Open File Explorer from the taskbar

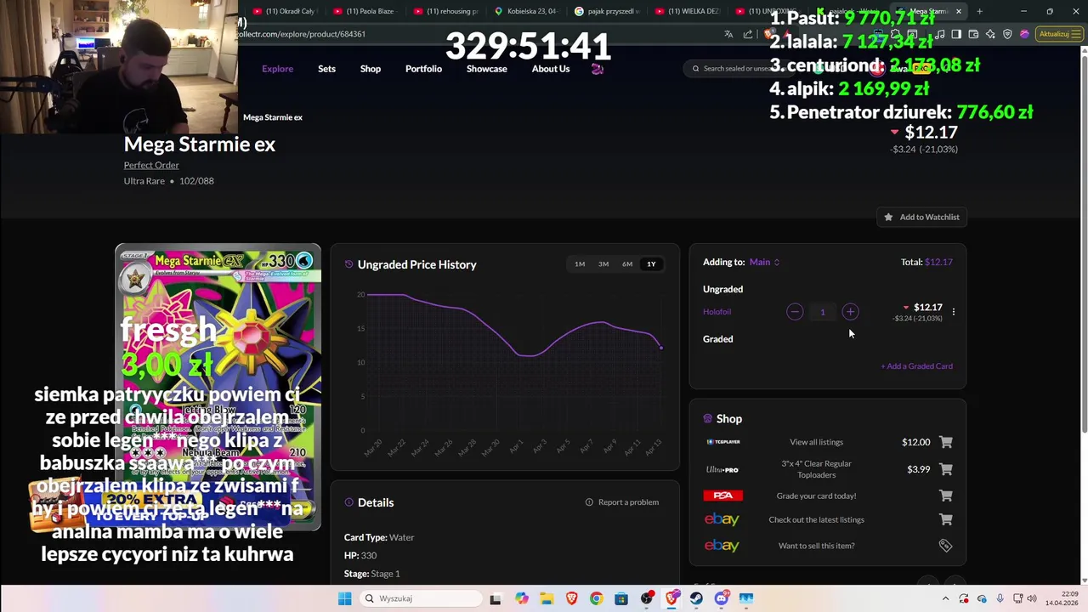[x=547, y=598]
